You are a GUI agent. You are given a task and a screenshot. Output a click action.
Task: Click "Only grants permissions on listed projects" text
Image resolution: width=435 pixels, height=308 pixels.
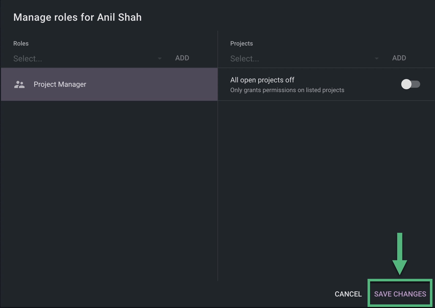pos(287,90)
